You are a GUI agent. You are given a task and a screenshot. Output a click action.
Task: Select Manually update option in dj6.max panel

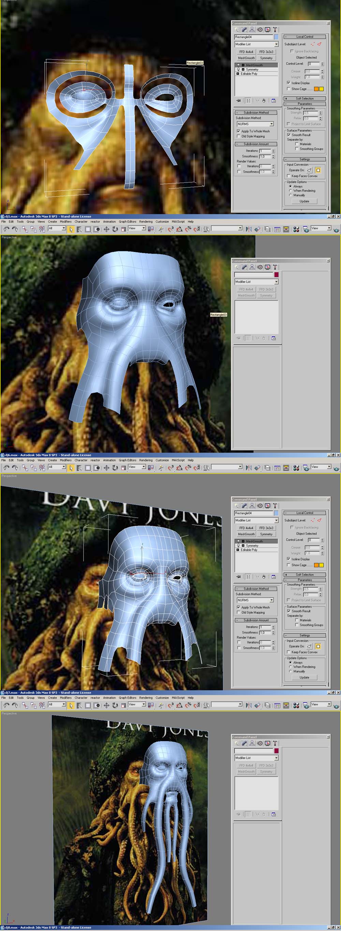point(291,671)
